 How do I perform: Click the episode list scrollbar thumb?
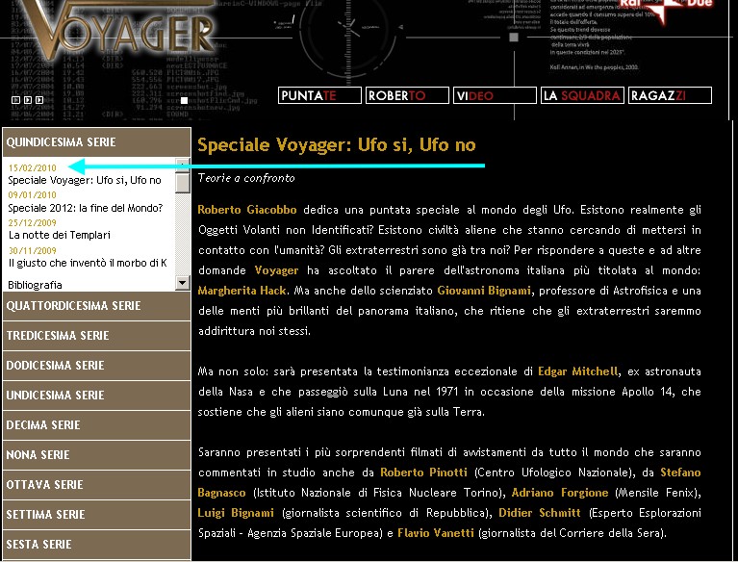click(x=183, y=183)
